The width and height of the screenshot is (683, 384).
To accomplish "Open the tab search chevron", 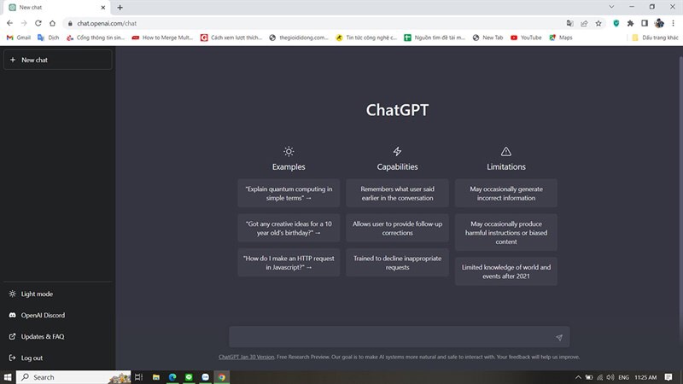I will tap(611, 7).
